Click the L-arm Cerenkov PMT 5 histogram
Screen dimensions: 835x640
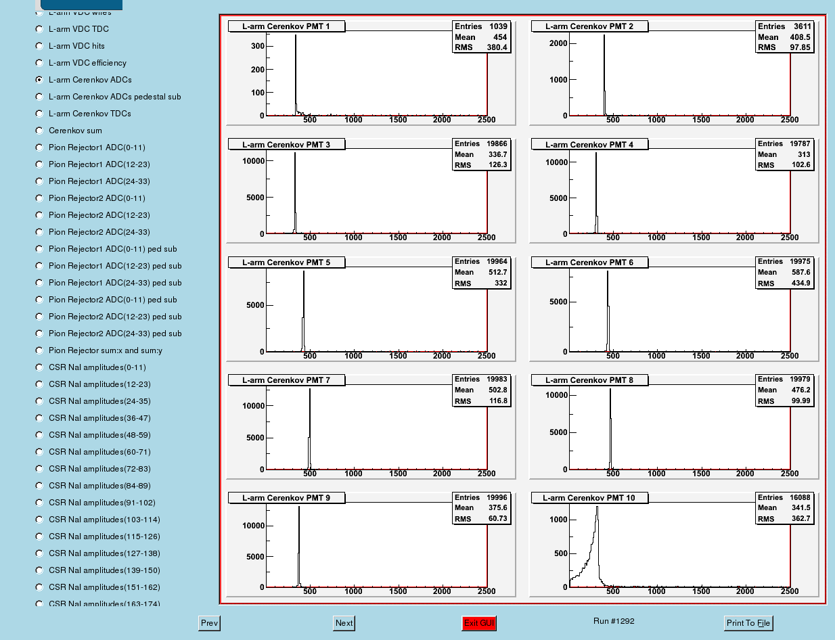pyautogui.click(x=371, y=308)
